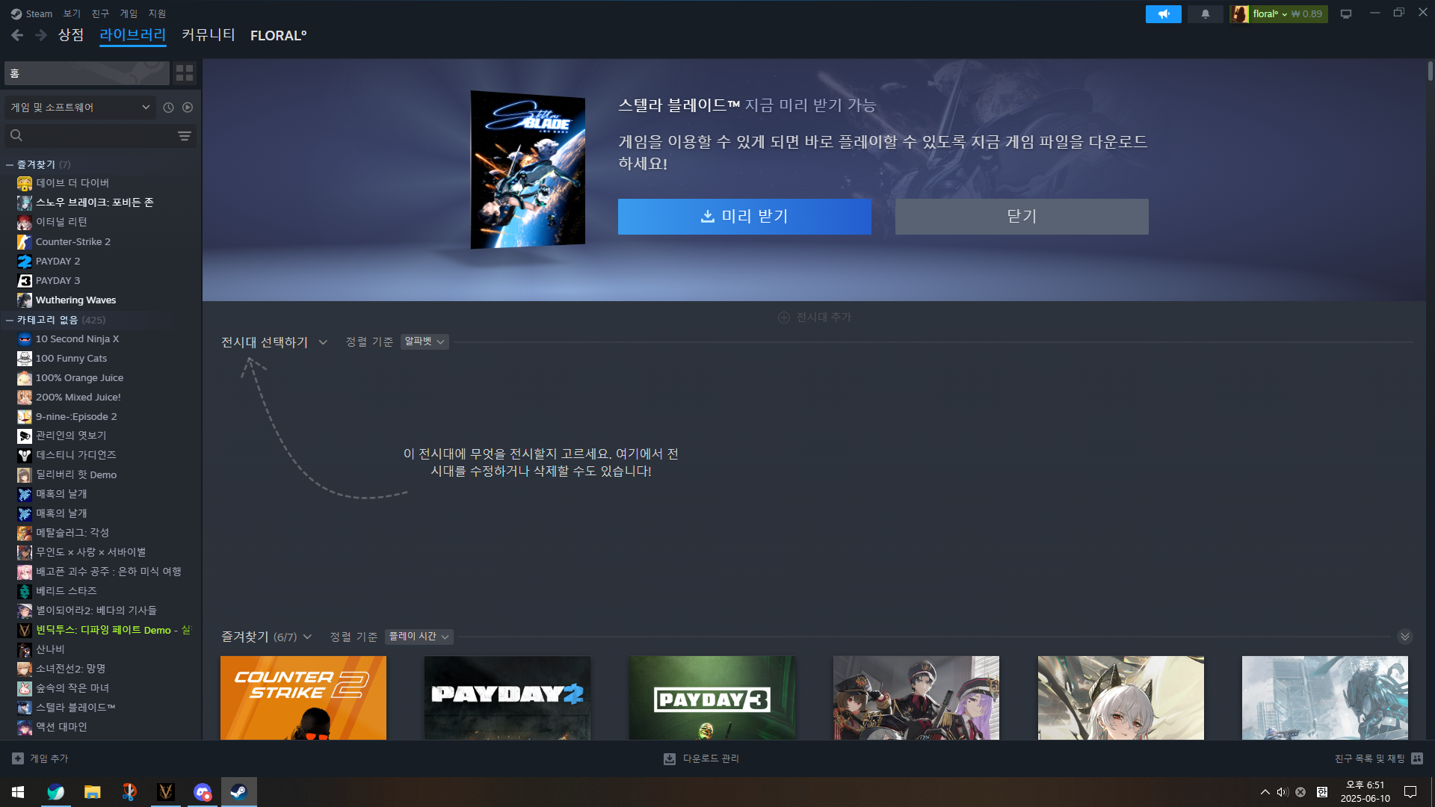Click the add shelf plus icon
1435x807 pixels.
[784, 318]
